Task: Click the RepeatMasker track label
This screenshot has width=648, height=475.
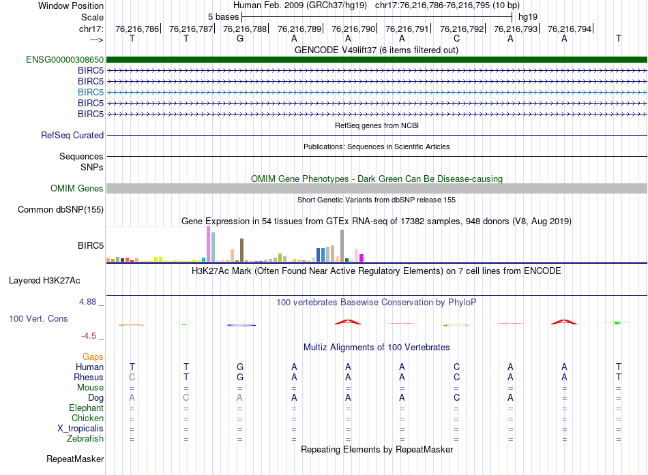Action: click(75, 459)
